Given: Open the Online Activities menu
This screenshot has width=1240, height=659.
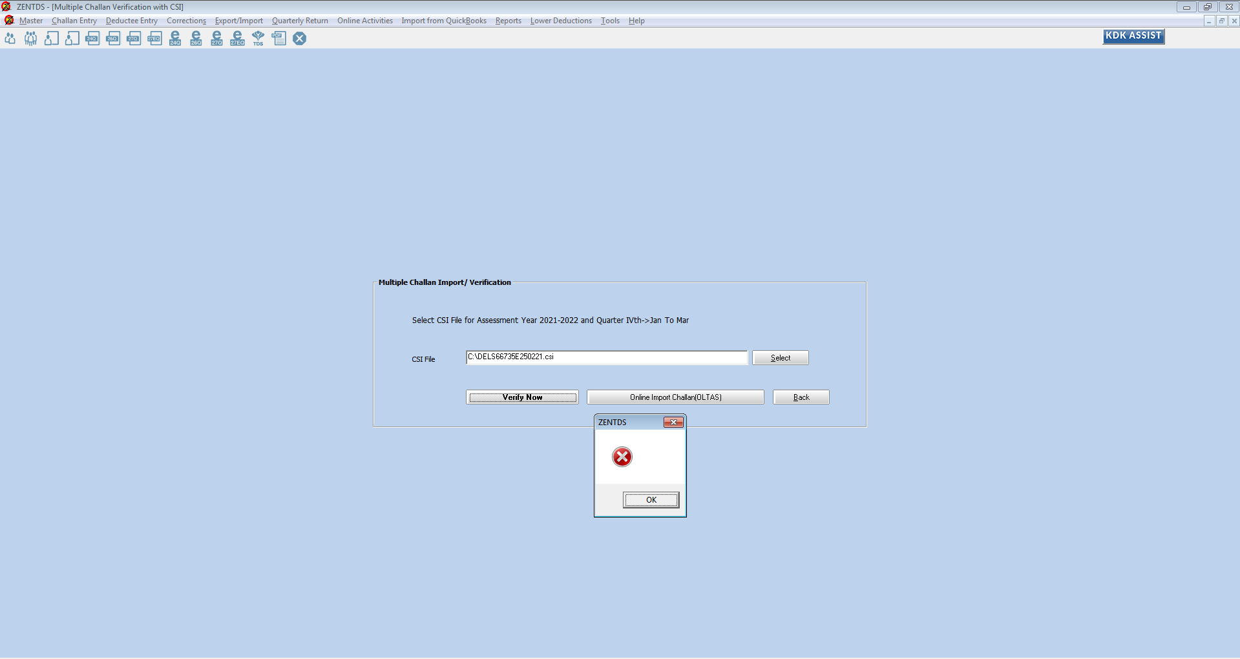Looking at the screenshot, I should tap(365, 21).
